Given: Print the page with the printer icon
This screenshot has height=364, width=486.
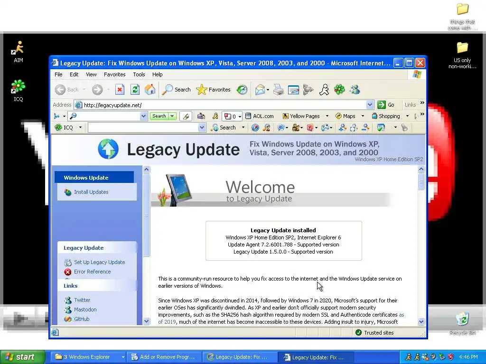Looking at the screenshot, I should 278,90.
